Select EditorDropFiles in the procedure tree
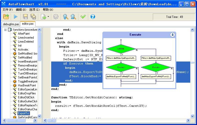The image size is (197, 125). (x=27, y=93)
